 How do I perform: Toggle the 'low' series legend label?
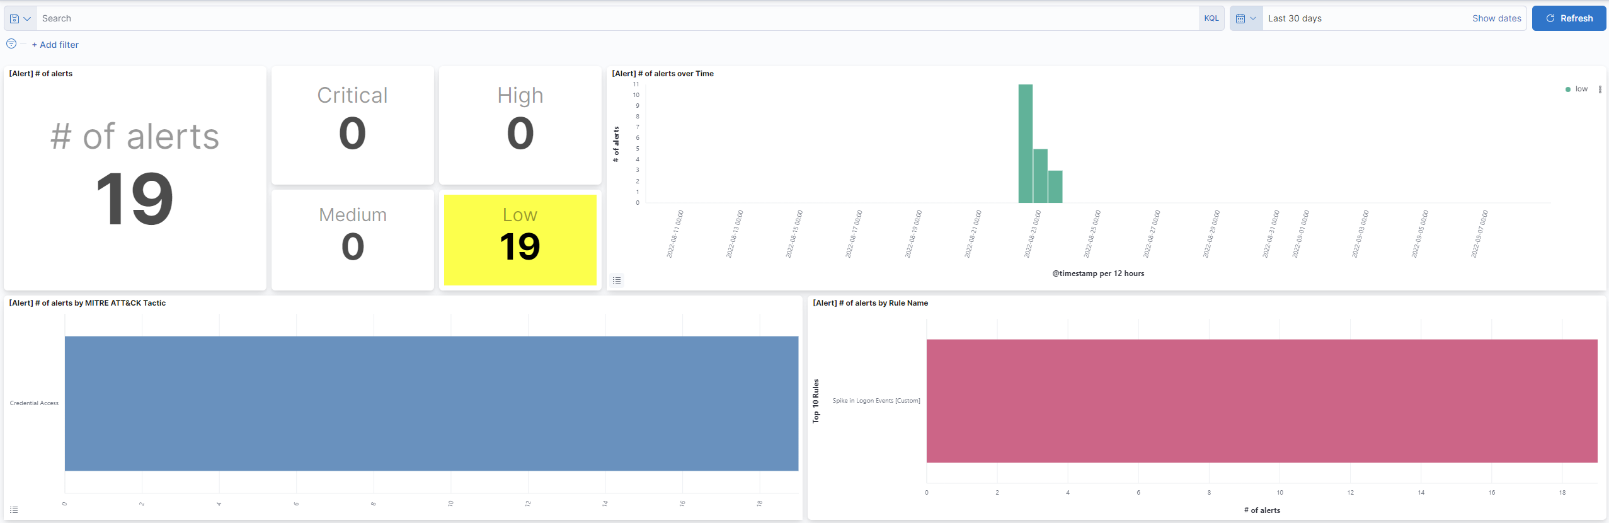tap(1581, 89)
